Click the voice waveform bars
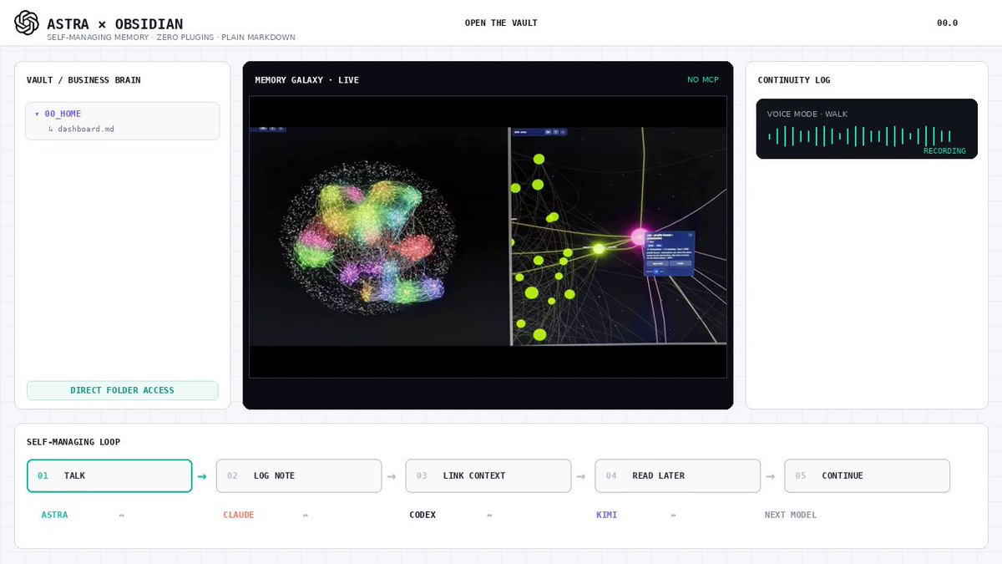 pyautogui.click(x=859, y=136)
